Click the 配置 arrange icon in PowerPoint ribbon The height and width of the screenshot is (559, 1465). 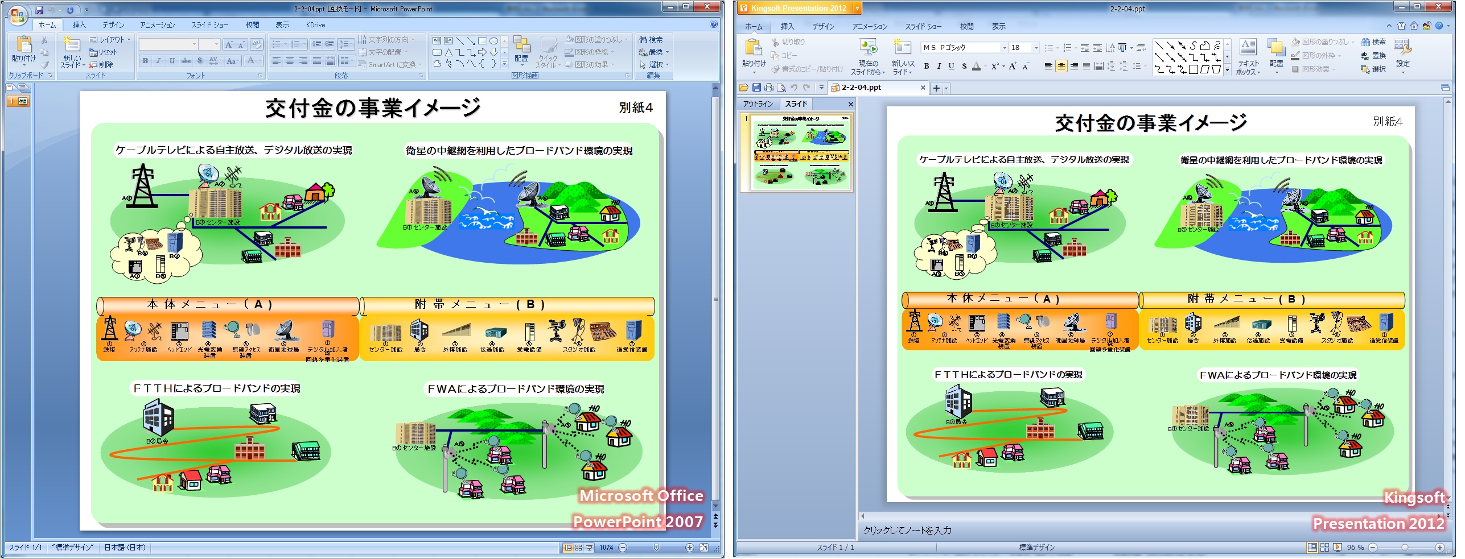521,44
